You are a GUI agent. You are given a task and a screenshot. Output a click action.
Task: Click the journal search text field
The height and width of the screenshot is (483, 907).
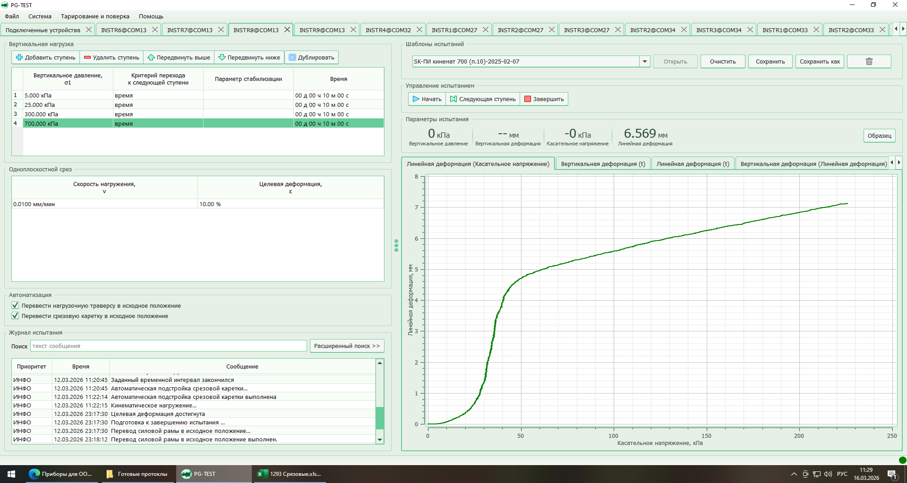pyautogui.click(x=169, y=346)
